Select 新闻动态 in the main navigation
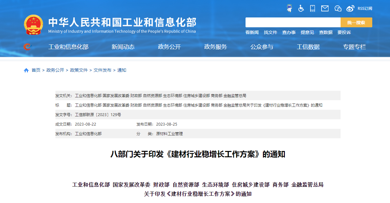 (x=123, y=47)
